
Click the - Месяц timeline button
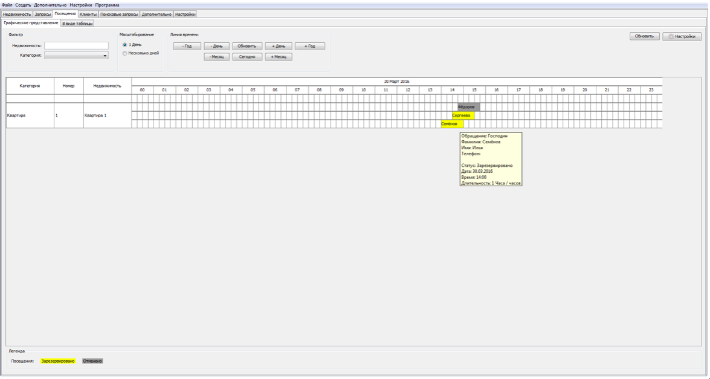(x=217, y=57)
